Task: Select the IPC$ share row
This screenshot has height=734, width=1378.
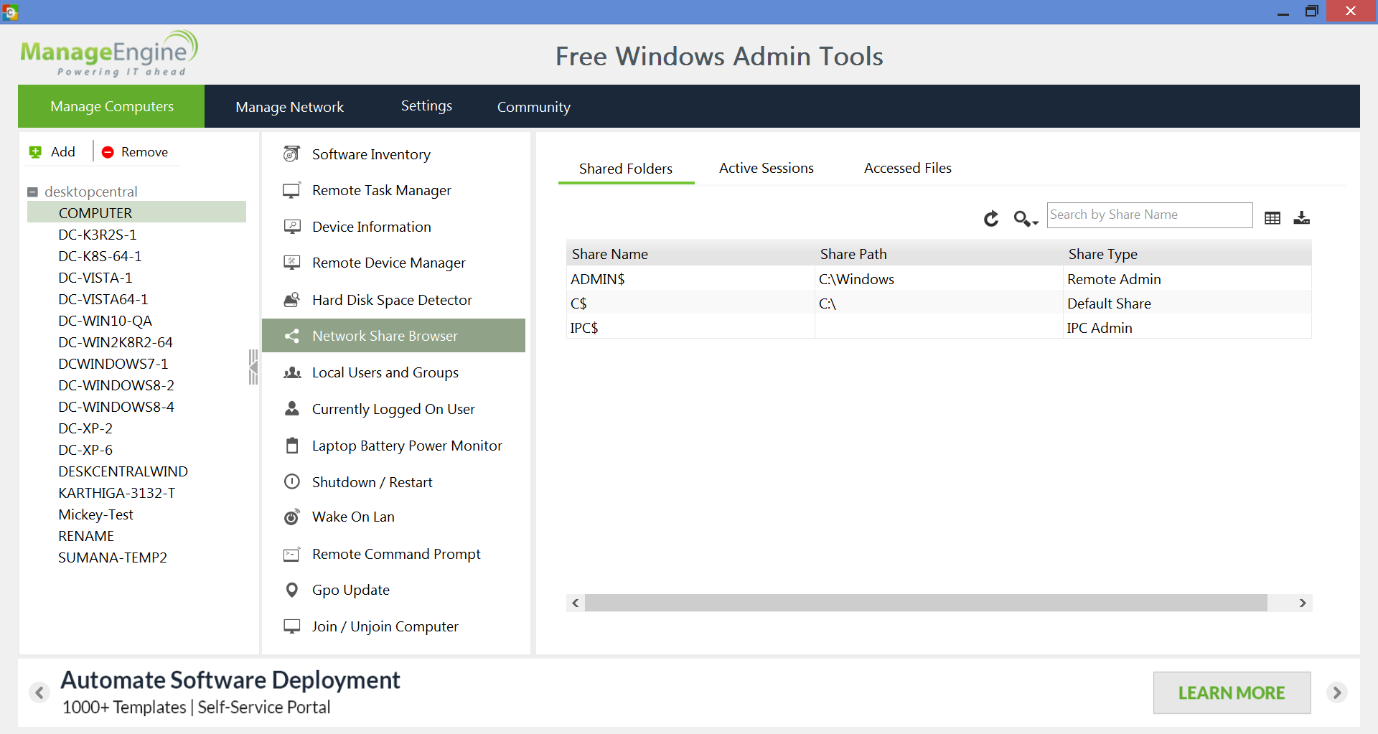Action: pos(939,328)
